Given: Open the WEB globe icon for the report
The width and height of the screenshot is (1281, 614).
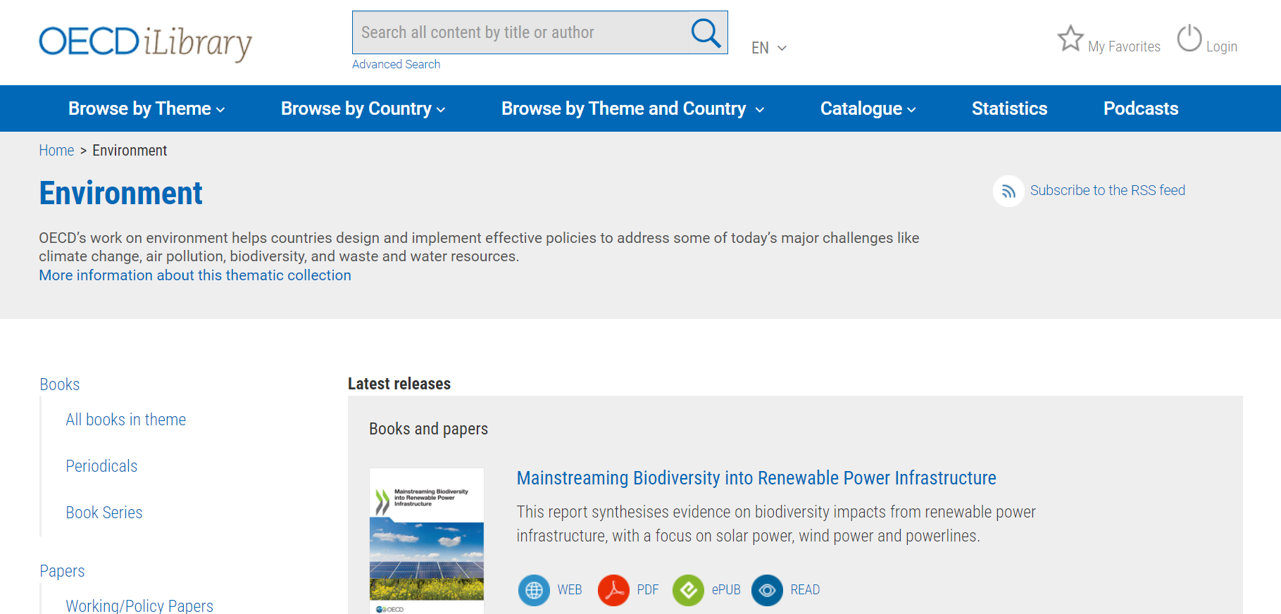Looking at the screenshot, I should coord(534,590).
